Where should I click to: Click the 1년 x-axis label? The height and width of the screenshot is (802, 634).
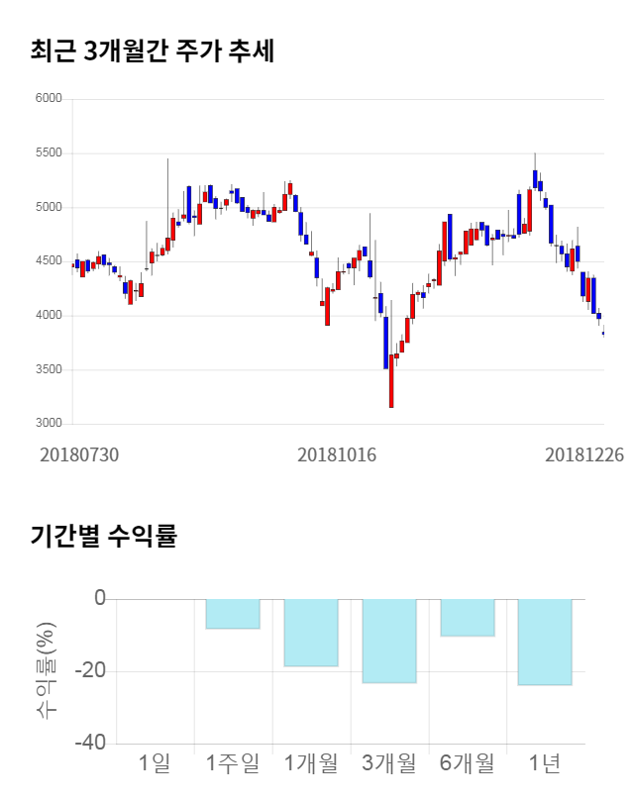(x=545, y=763)
